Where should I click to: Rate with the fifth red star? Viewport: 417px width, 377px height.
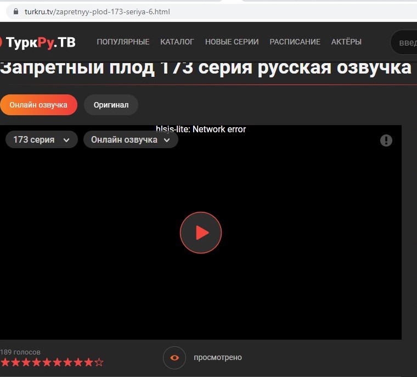(x=47, y=362)
